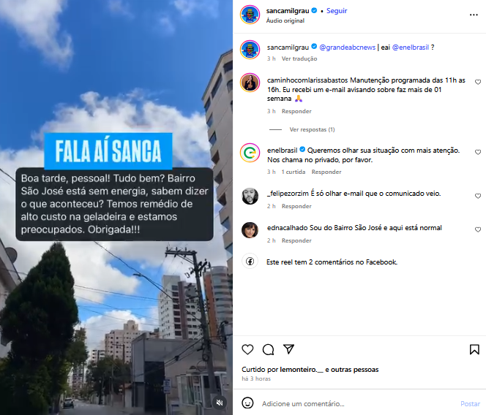Save post with bookmark icon
Image resolution: width=486 pixels, height=415 pixels.
[474, 349]
